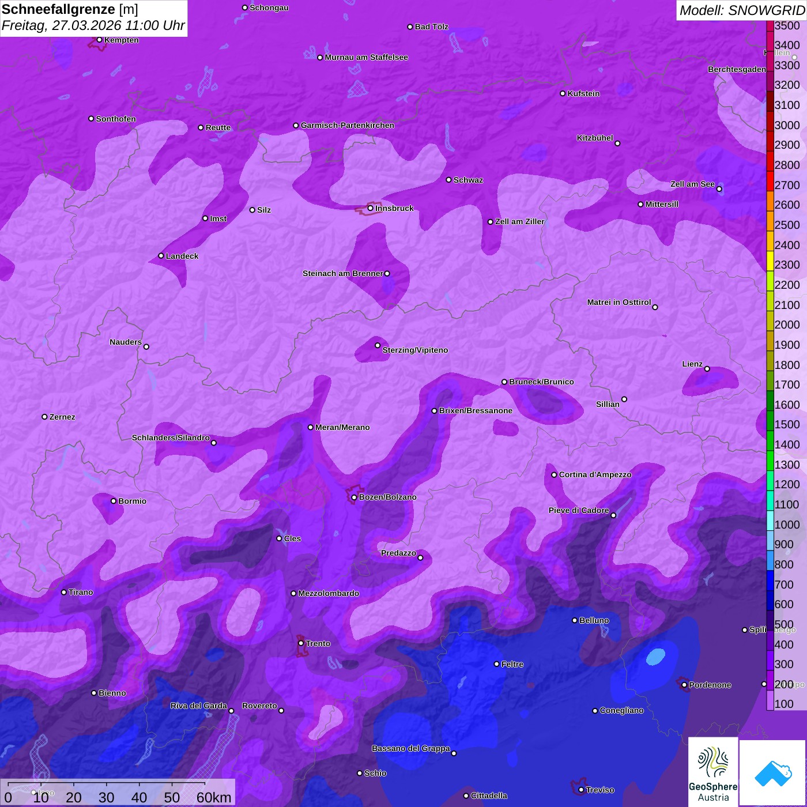Click the Bormio city marker dot
The width and height of the screenshot is (807, 807).
[x=114, y=501]
